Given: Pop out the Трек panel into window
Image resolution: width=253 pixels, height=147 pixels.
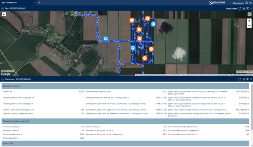Looking at the screenshot, I should [x=240, y=8].
